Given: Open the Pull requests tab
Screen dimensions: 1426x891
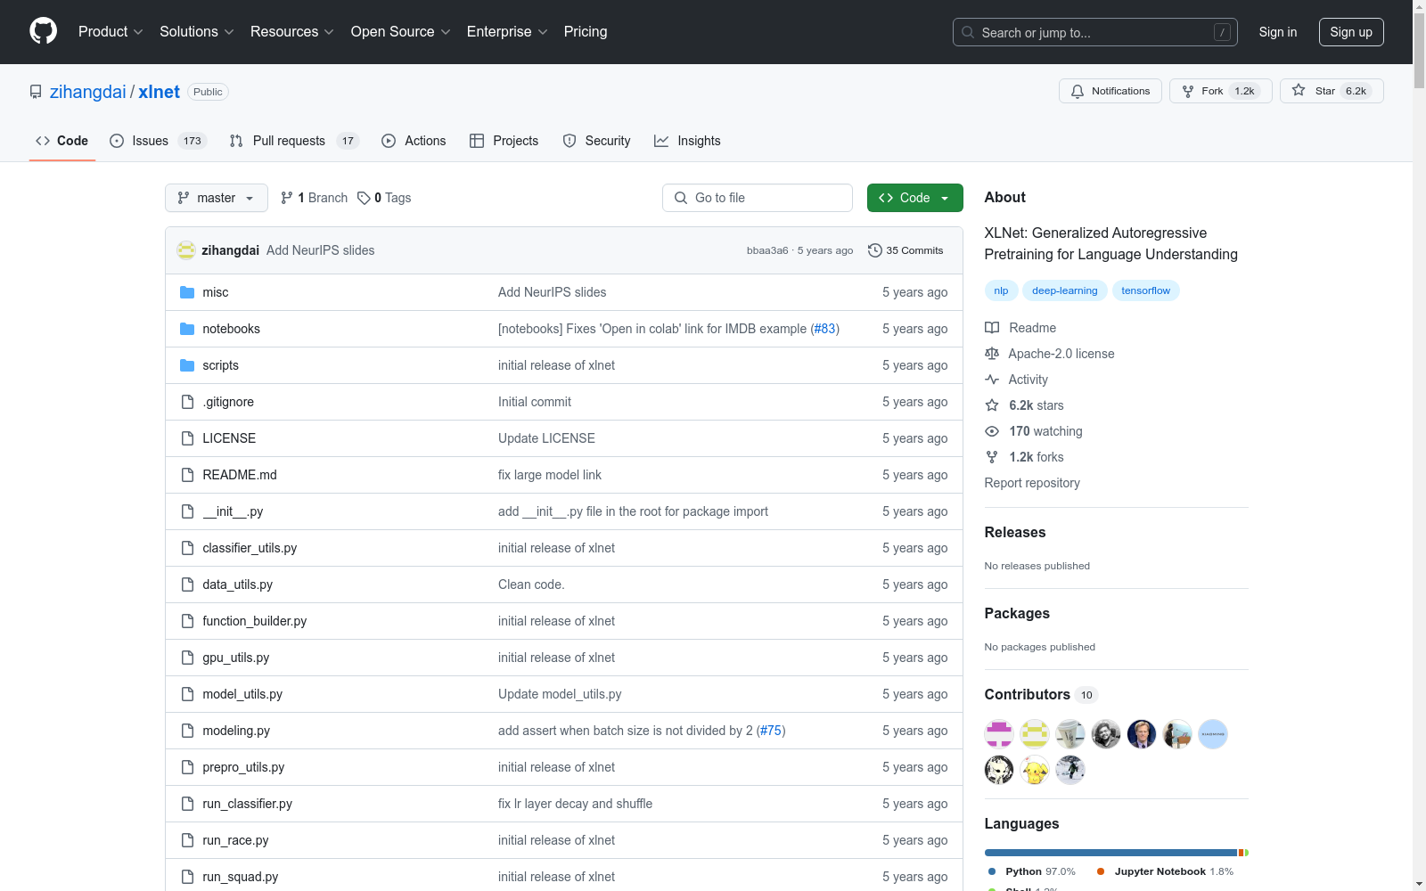Looking at the screenshot, I should 294,141.
